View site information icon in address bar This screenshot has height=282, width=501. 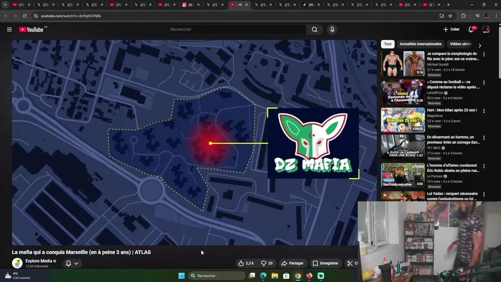(x=36, y=16)
